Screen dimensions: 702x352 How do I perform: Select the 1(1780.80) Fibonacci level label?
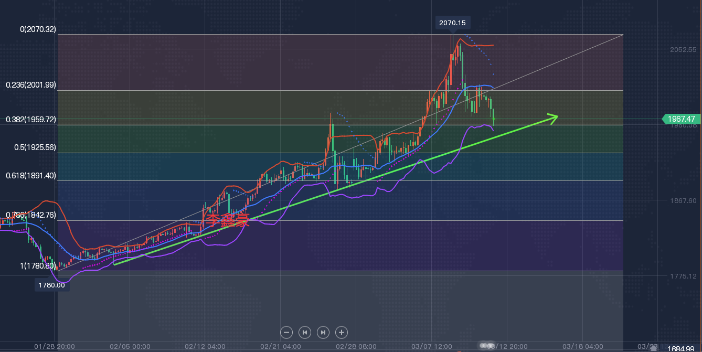click(38, 266)
